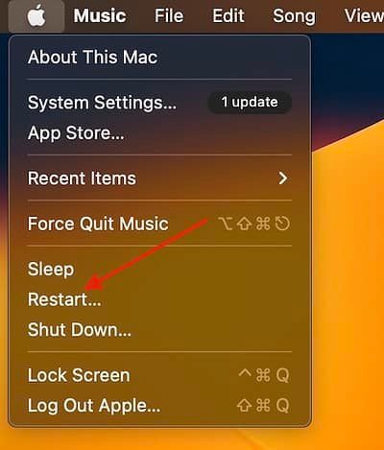384x450 pixels.
Task: Expand the Recent Items submenu
Action: 159,178
